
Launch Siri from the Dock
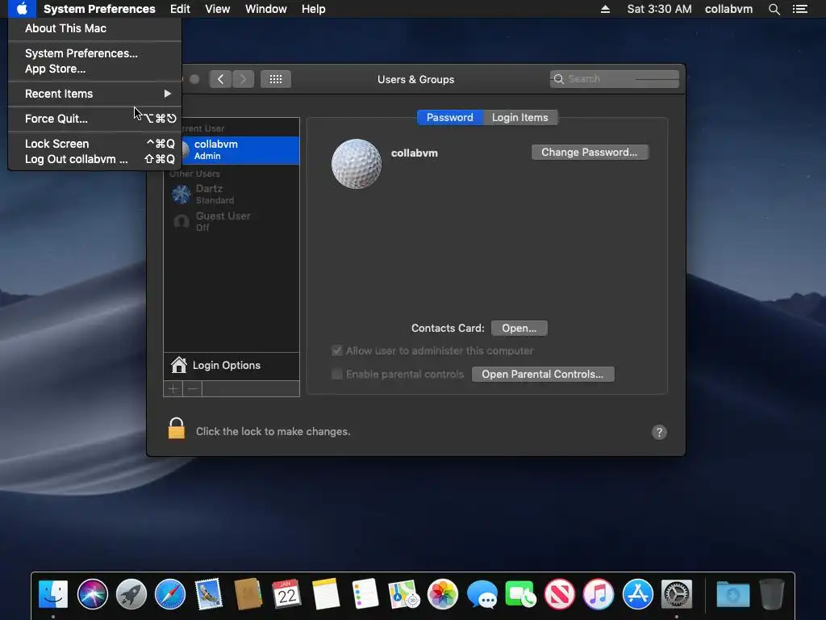pyautogui.click(x=92, y=594)
